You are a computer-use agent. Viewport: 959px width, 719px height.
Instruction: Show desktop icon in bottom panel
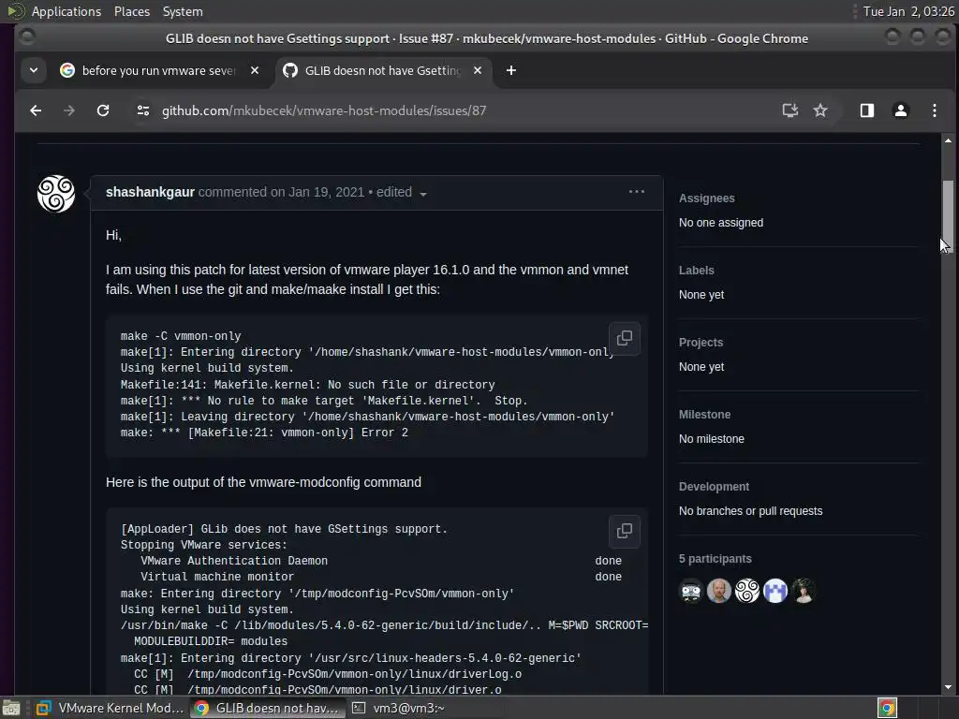tap(11, 708)
